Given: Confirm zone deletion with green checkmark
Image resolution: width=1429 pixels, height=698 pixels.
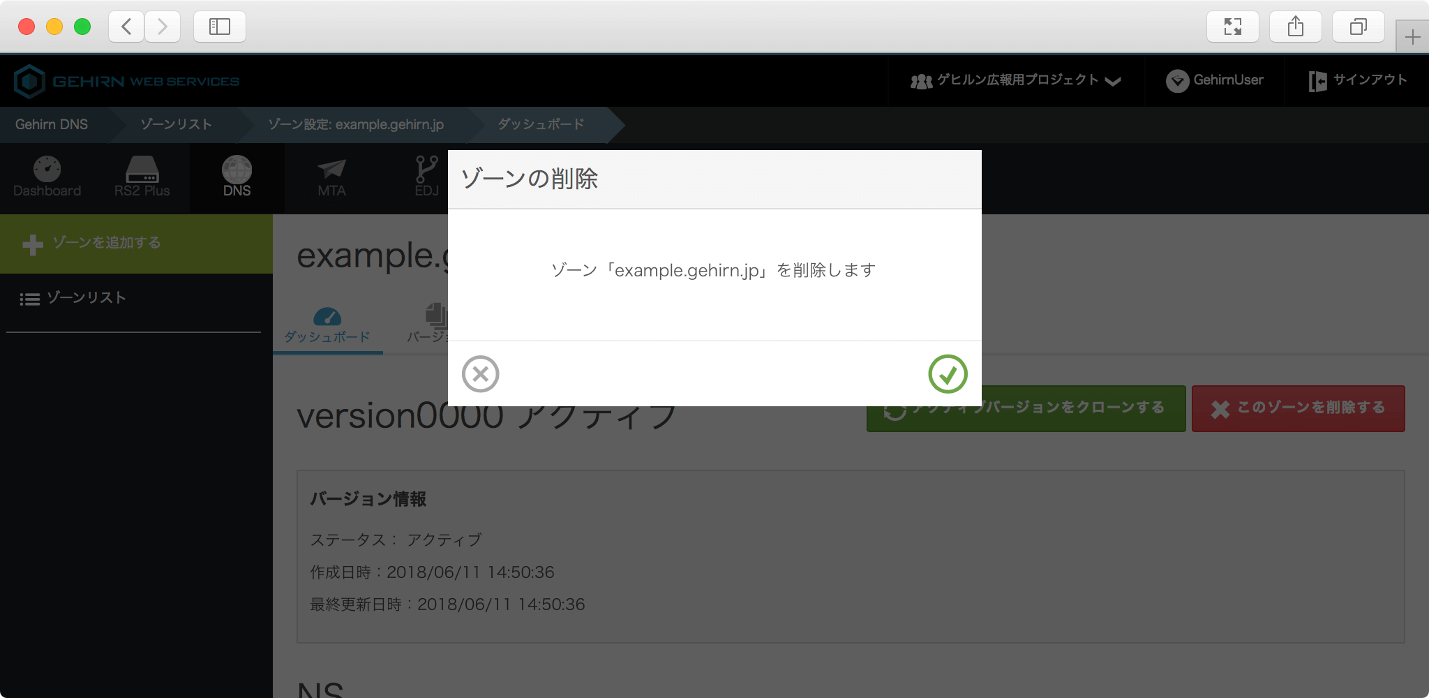Looking at the screenshot, I should 947,374.
